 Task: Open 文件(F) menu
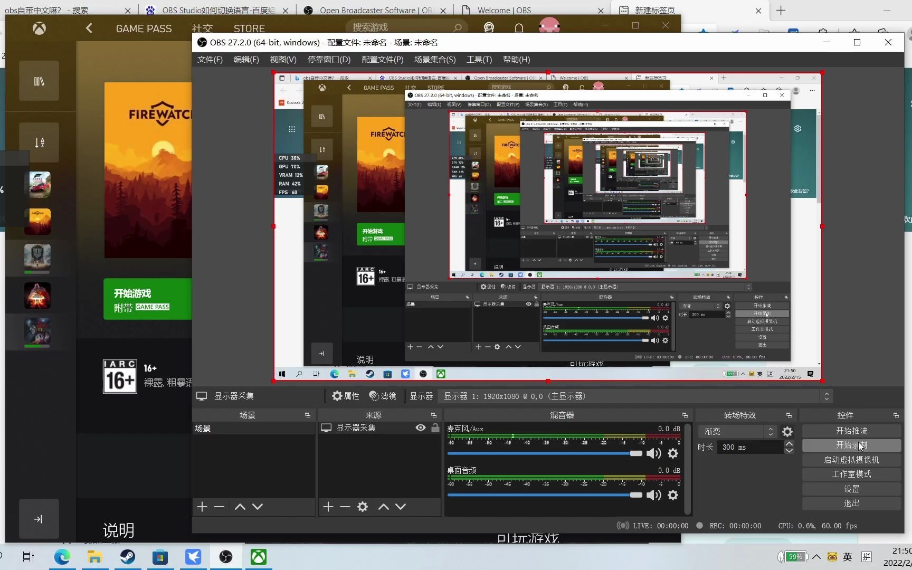pyautogui.click(x=210, y=60)
